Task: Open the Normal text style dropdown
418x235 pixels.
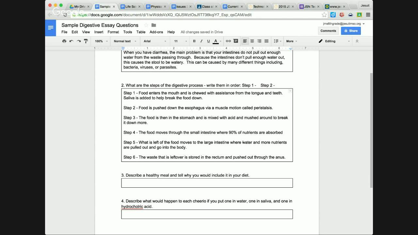Action: [125, 41]
